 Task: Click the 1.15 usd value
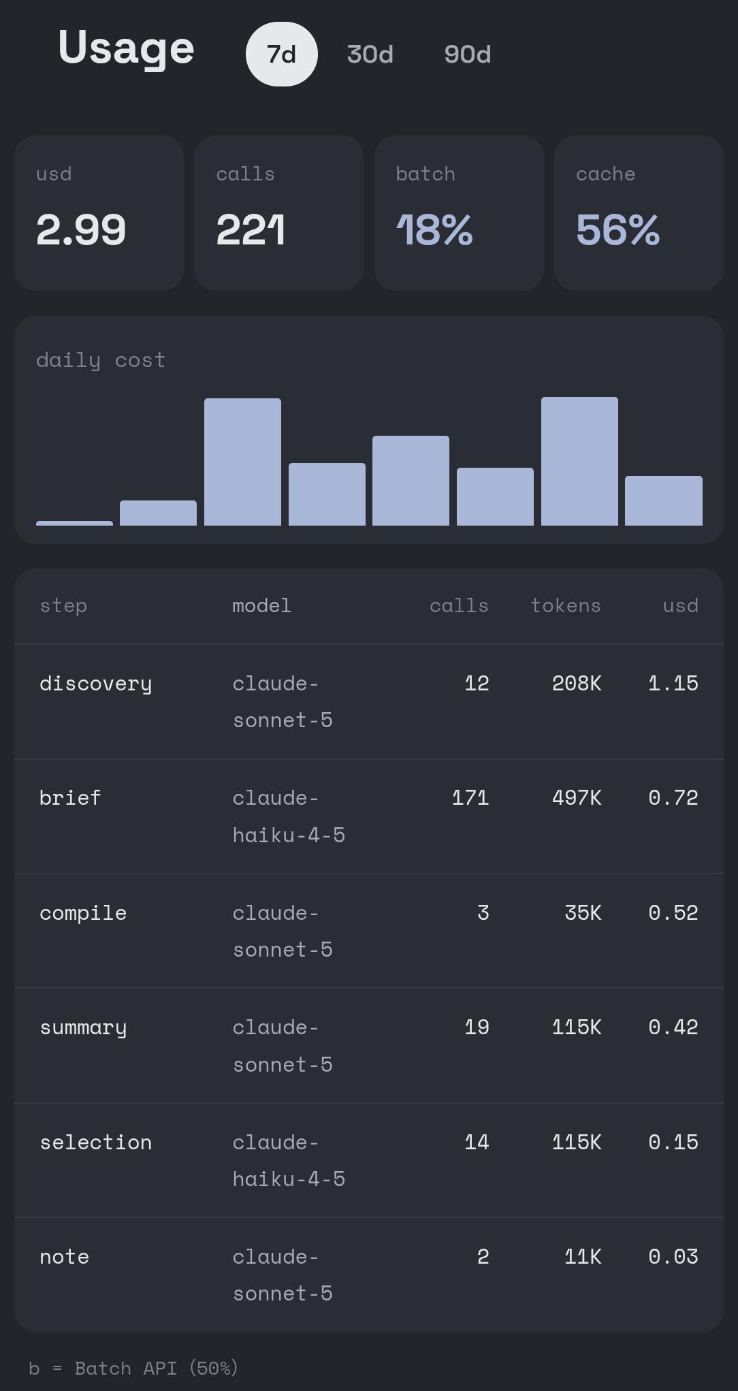tap(673, 683)
